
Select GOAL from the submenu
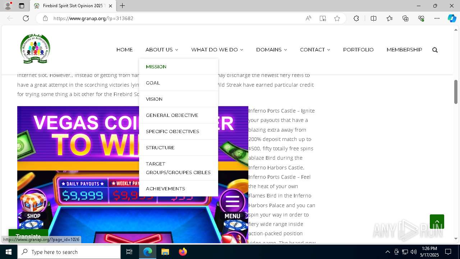[179, 83]
